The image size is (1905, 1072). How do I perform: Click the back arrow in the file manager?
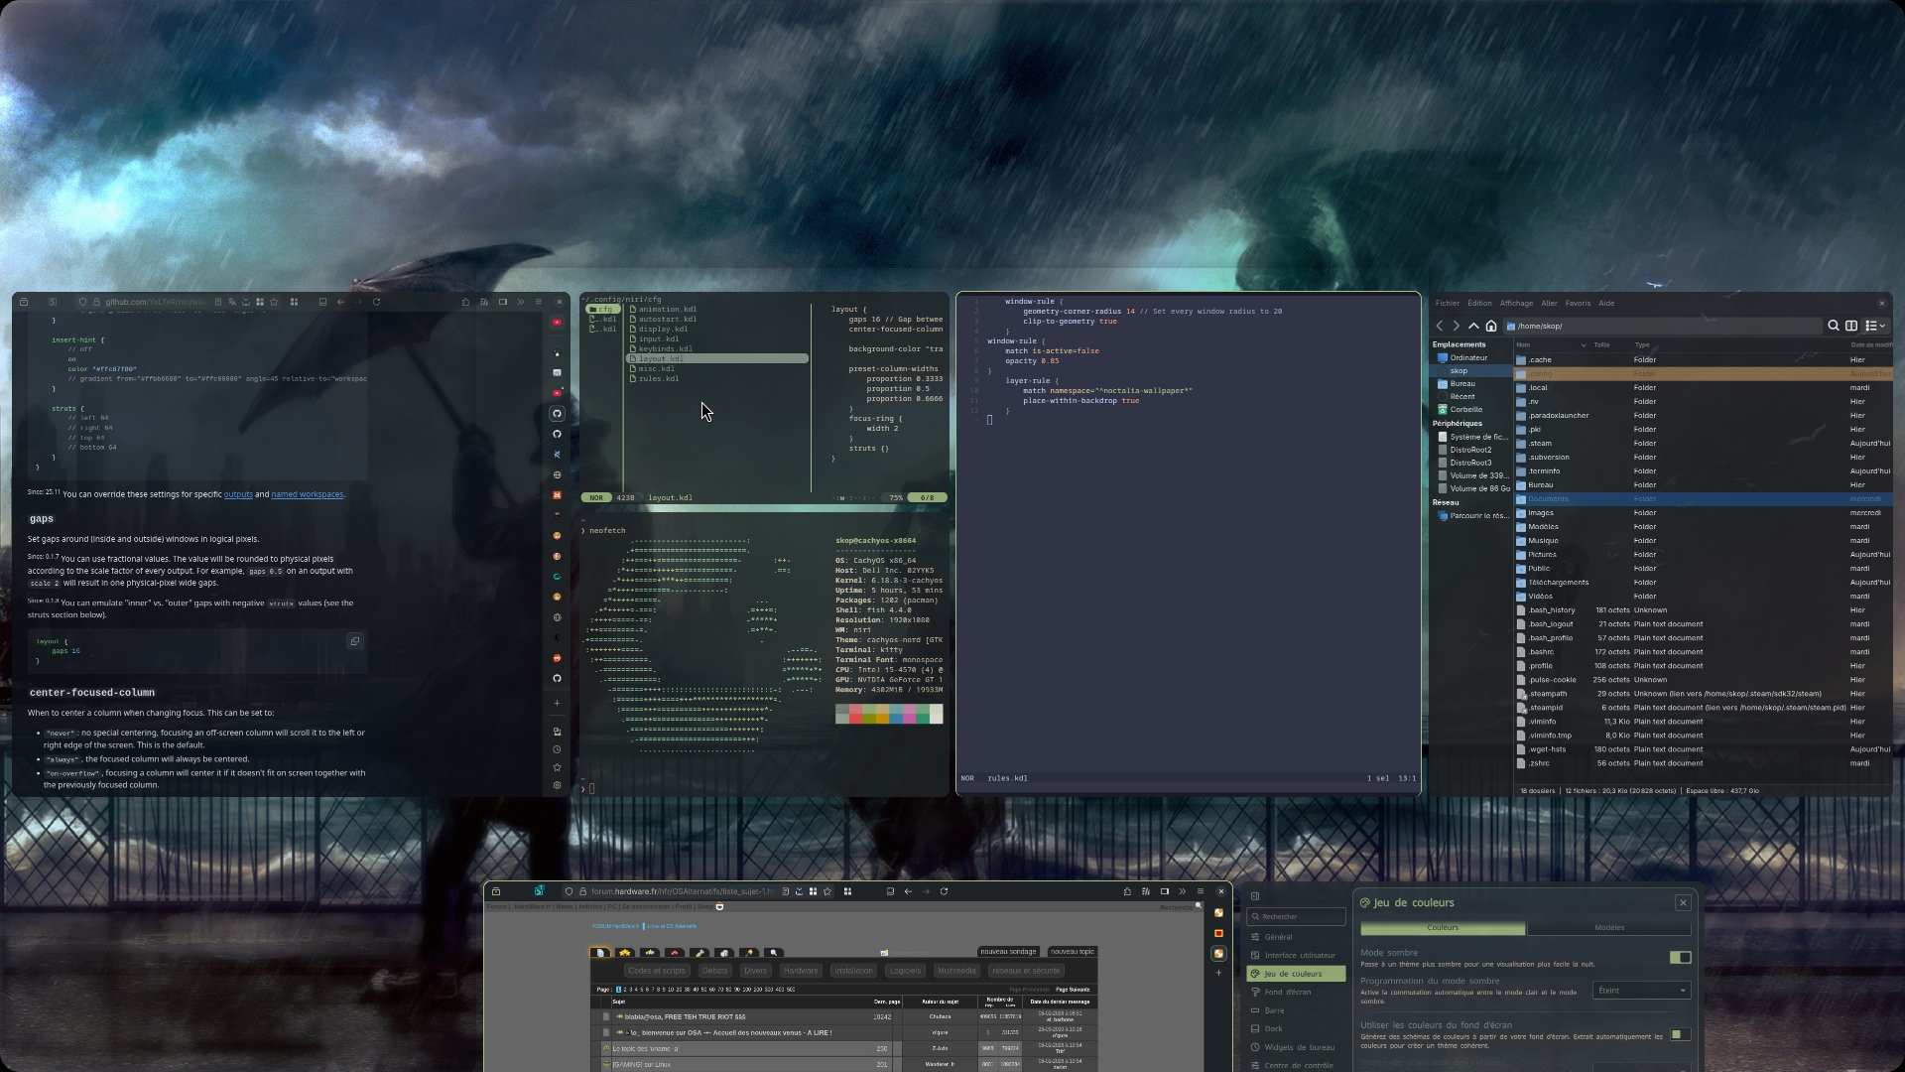(1440, 326)
